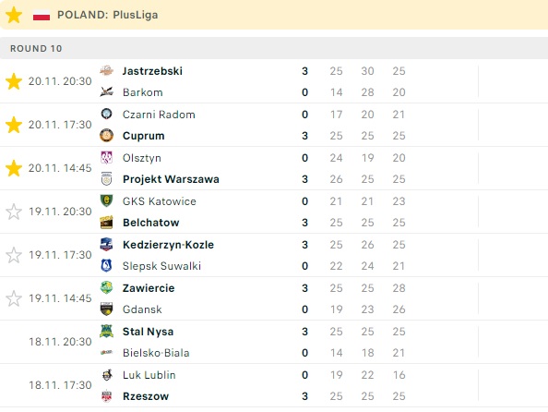Star the Zawiercie vs Gdansk match
This screenshot has width=548, height=412.
coord(14,298)
